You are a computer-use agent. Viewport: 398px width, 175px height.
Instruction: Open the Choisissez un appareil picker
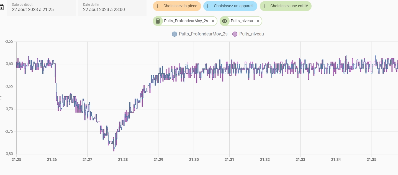pyautogui.click(x=230, y=6)
